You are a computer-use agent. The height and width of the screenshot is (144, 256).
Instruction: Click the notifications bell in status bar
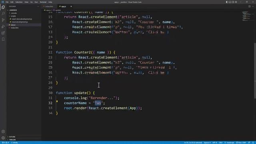point(253,142)
